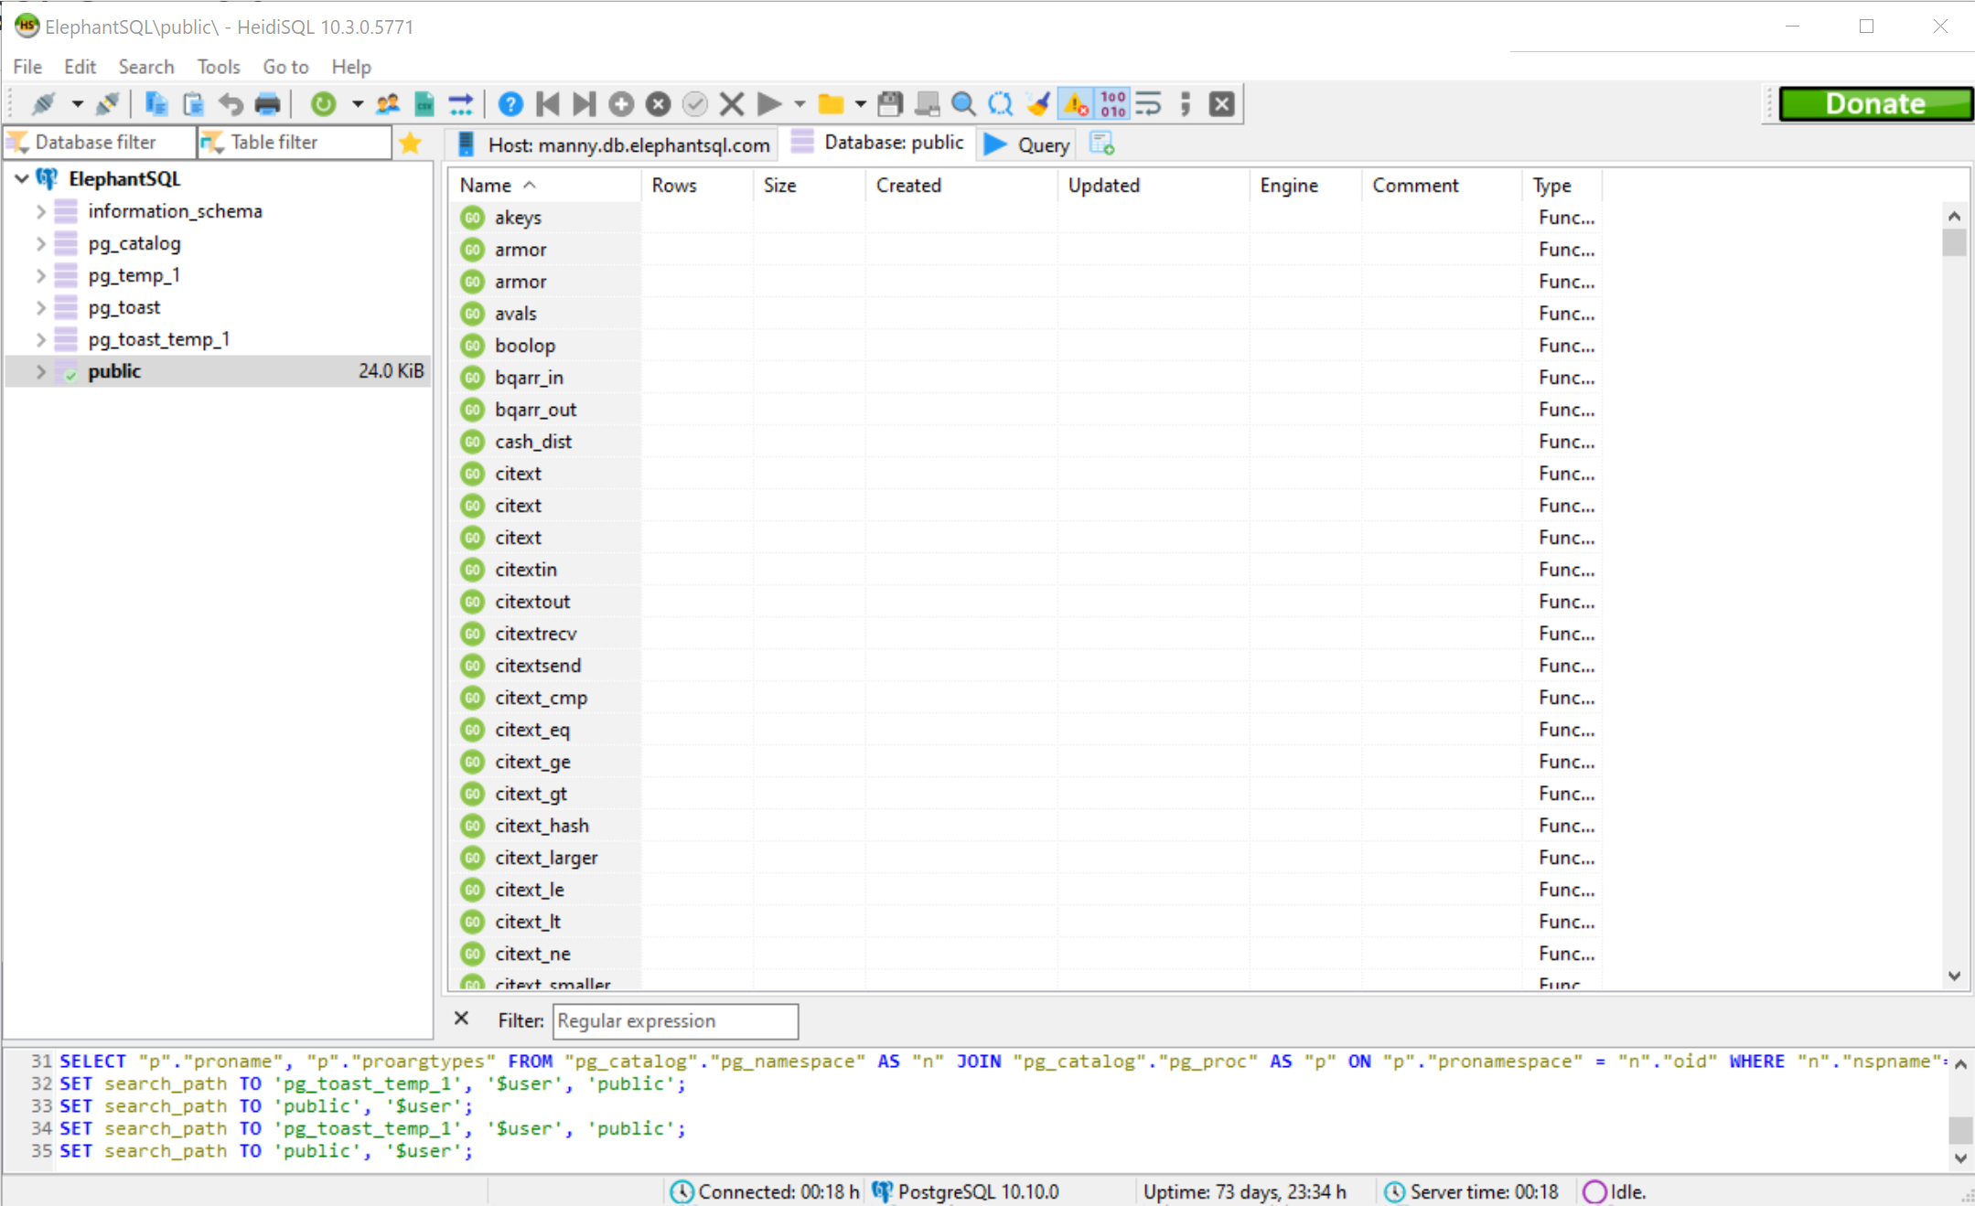Click the Search/filter icon in toolbar
Viewport: 1975px width, 1206px height.
tap(962, 104)
